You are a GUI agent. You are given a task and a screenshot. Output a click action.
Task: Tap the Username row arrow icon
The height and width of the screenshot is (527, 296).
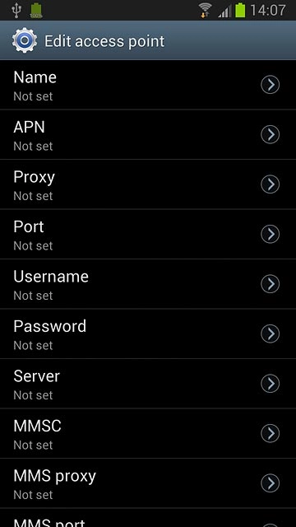pos(271,283)
